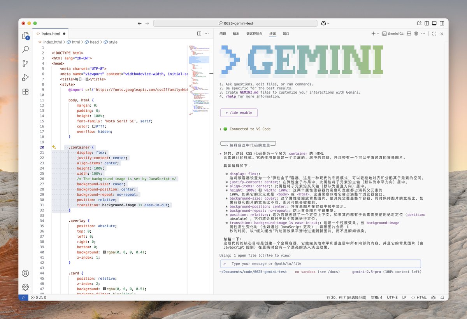This screenshot has height=319, width=467.
Task: Click the Gemini message input field
Action: point(320,264)
